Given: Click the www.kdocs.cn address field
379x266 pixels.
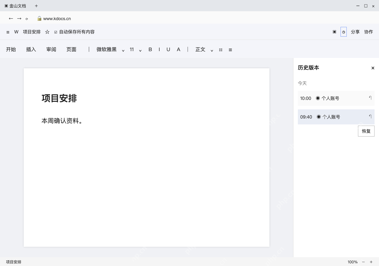Looking at the screenshot, I should [57, 19].
